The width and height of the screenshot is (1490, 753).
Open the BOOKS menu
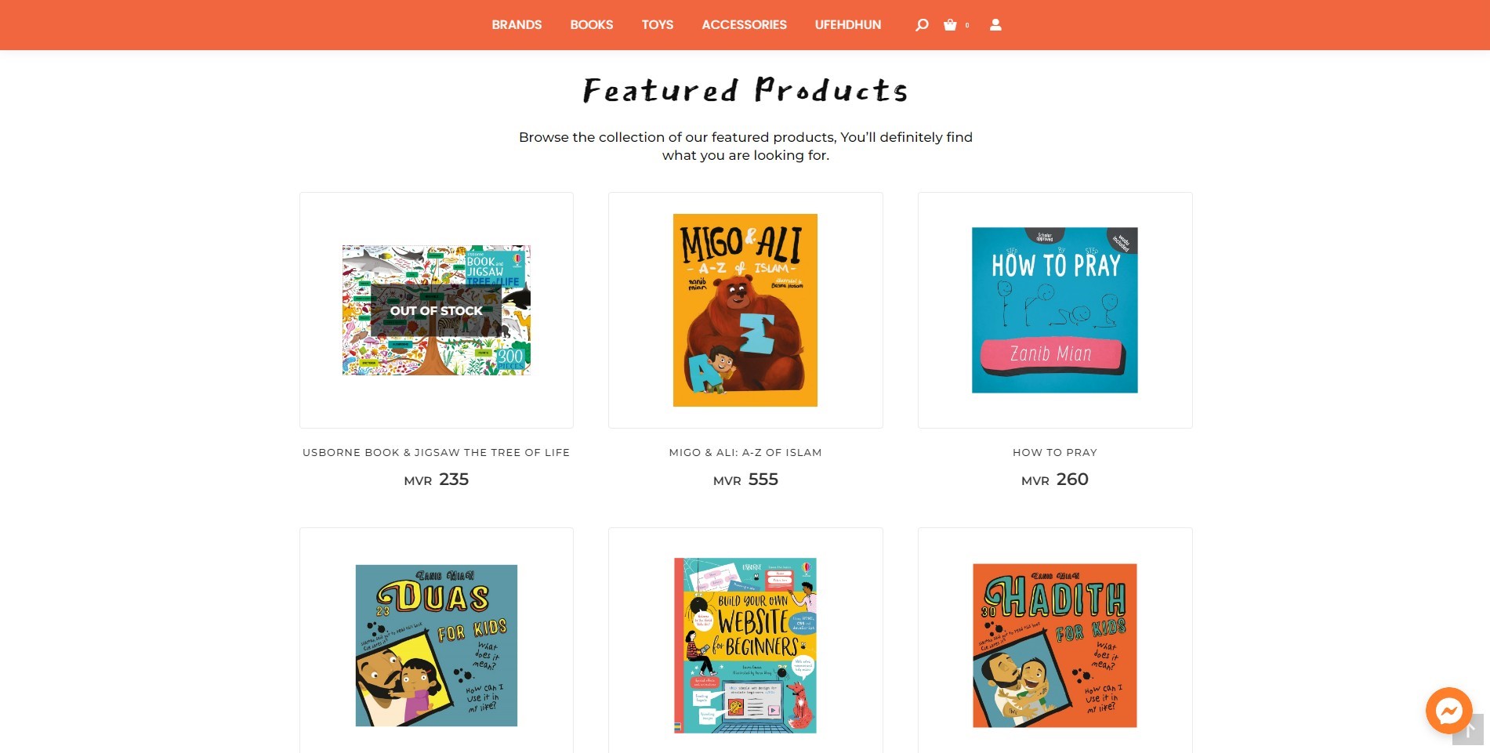(x=592, y=25)
